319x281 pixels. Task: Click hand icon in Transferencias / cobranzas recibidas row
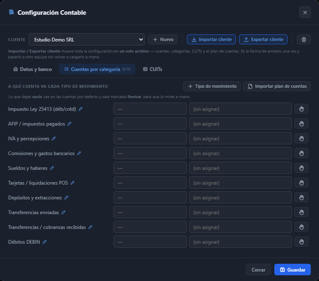click(301, 227)
